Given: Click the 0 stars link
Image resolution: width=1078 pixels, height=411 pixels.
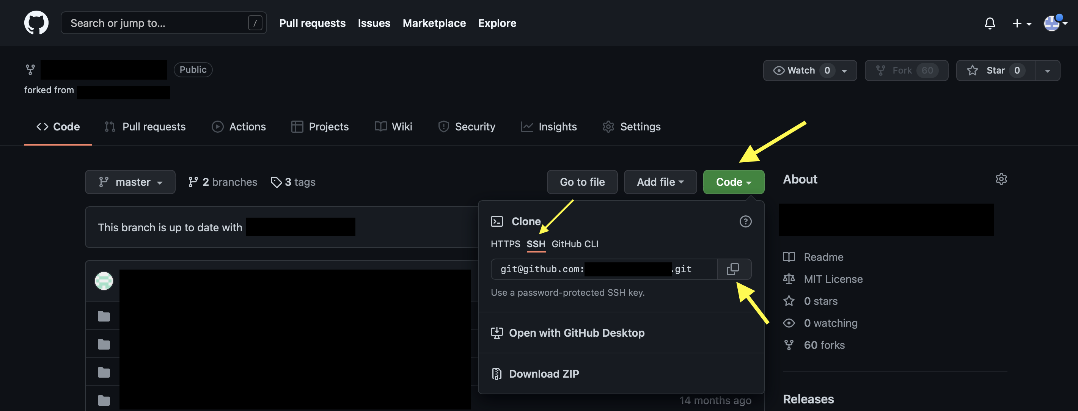Looking at the screenshot, I should tap(810, 301).
